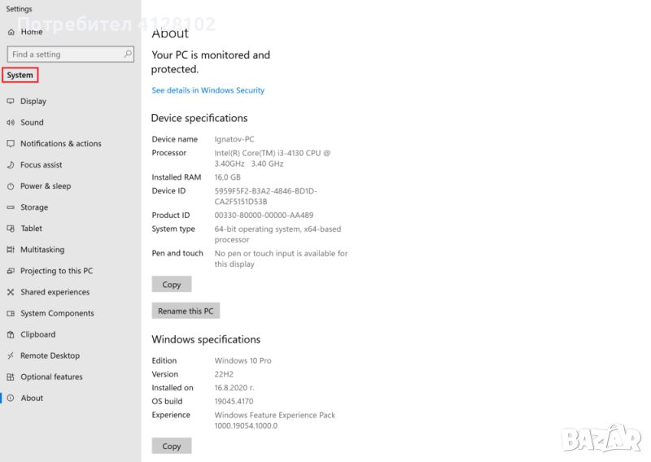
Task: Open Multitasking settings page
Action: 42,250
